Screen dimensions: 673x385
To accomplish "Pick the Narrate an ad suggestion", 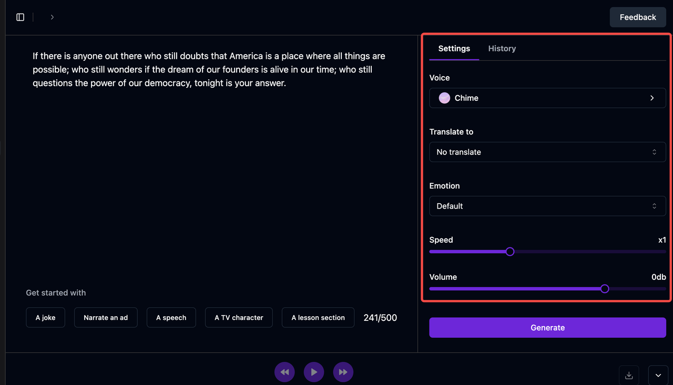I will [106, 318].
